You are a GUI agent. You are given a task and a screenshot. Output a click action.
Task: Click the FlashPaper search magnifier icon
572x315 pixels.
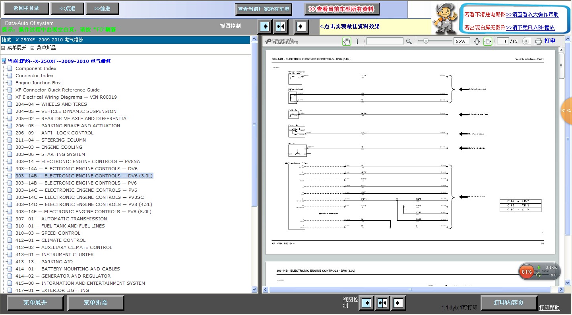click(x=408, y=41)
